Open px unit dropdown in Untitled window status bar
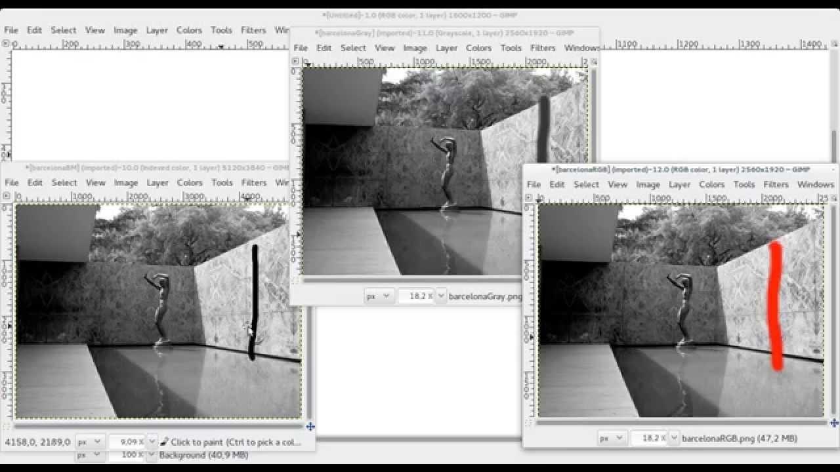 (89, 455)
